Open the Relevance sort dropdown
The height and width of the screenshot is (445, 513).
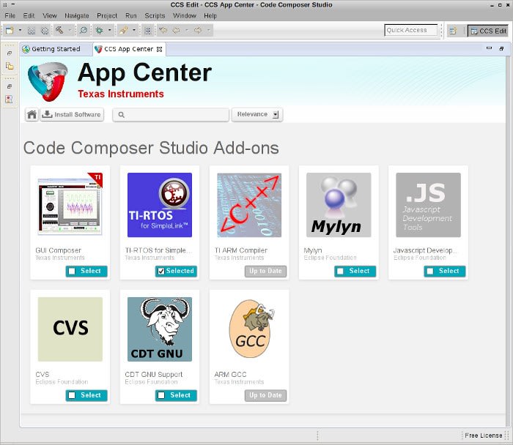(x=257, y=114)
